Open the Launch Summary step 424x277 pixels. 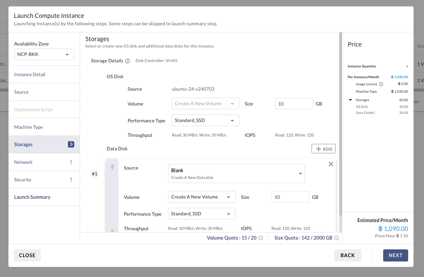coord(32,197)
